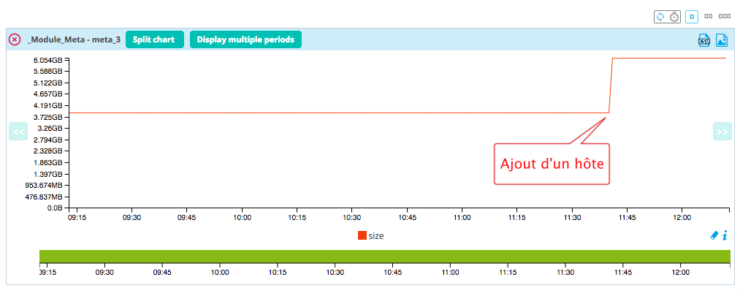This screenshot has height=296, width=740.
Task: Toggle the size curve via legend label
Action: (375, 235)
